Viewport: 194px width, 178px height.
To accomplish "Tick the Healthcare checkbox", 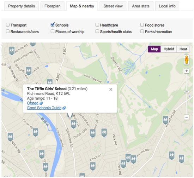I will (x=97, y=25).
